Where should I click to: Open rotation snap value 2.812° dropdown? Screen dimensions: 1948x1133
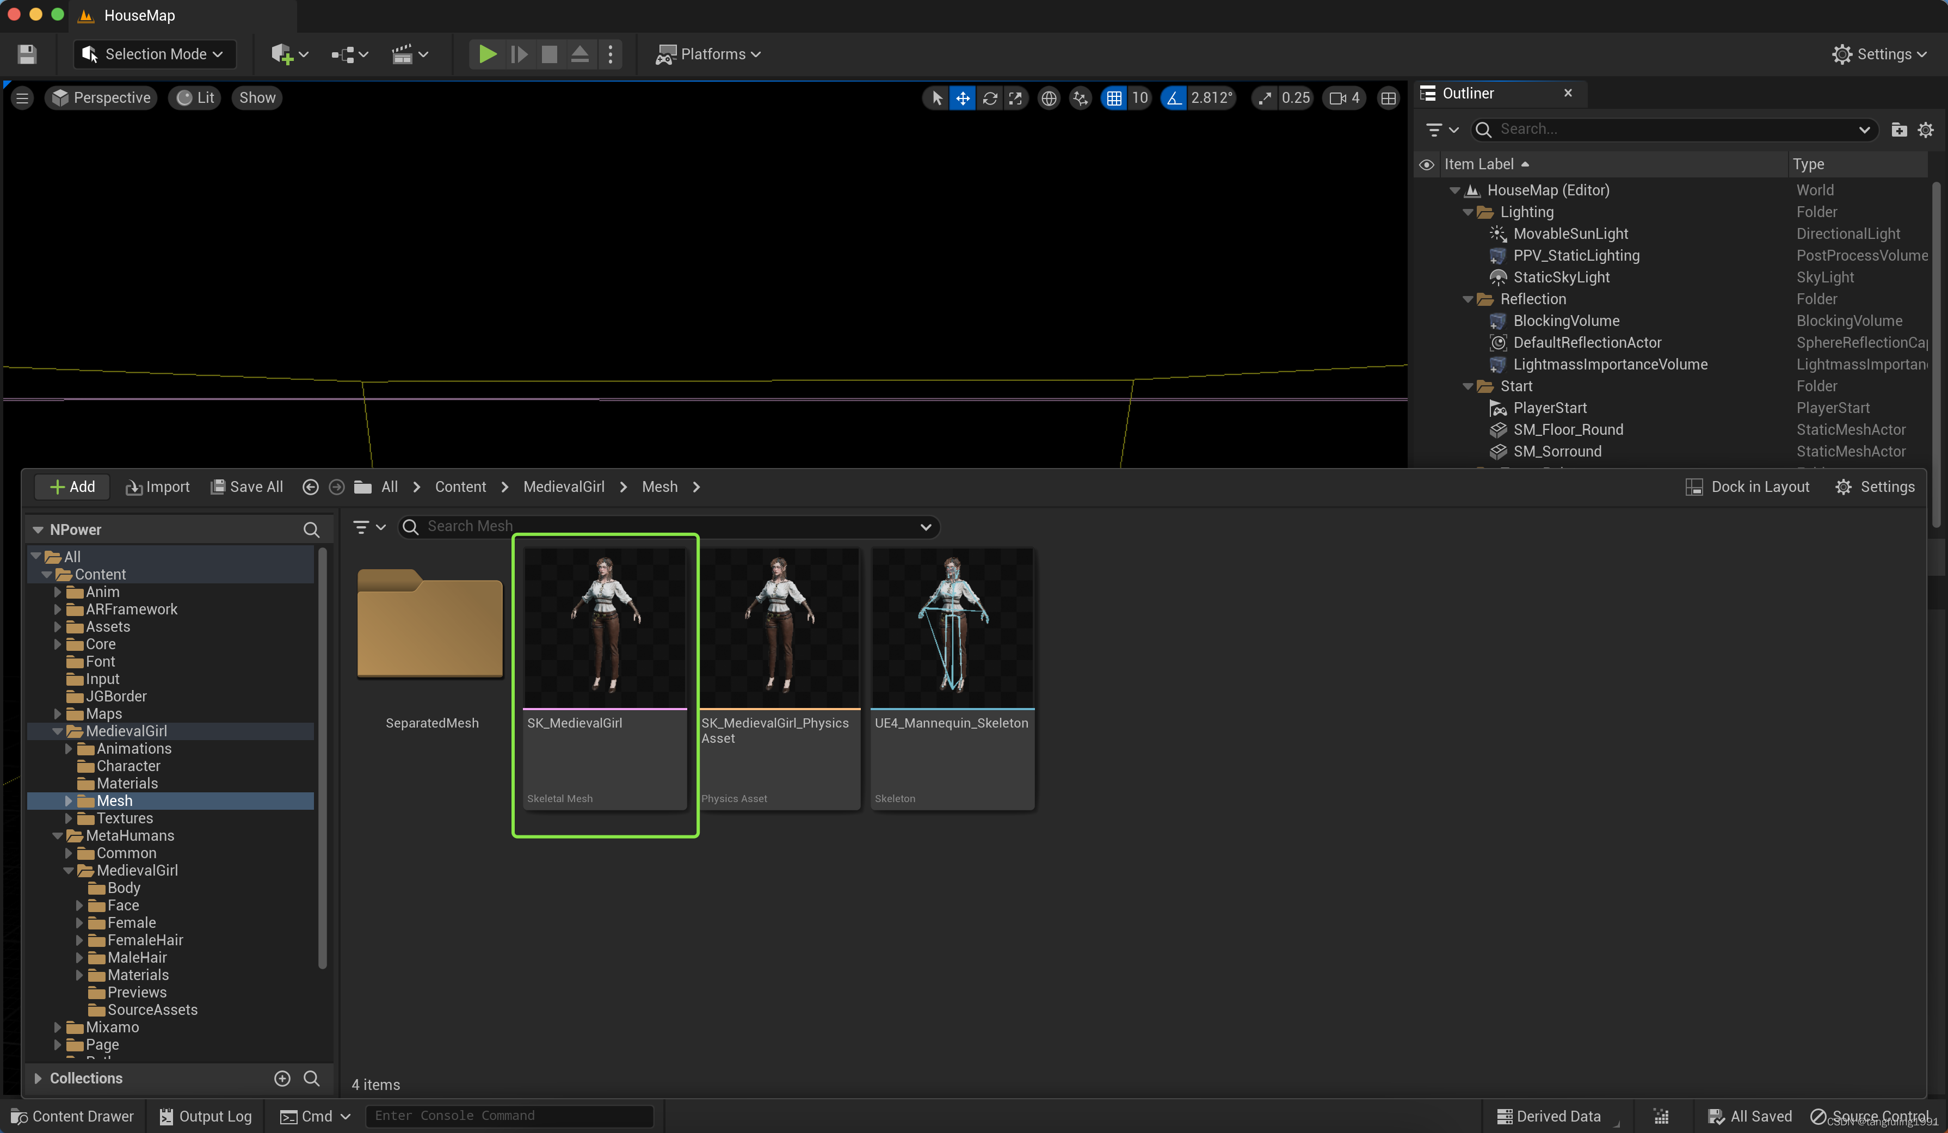pyautogui.click(x=1211, y=98)
